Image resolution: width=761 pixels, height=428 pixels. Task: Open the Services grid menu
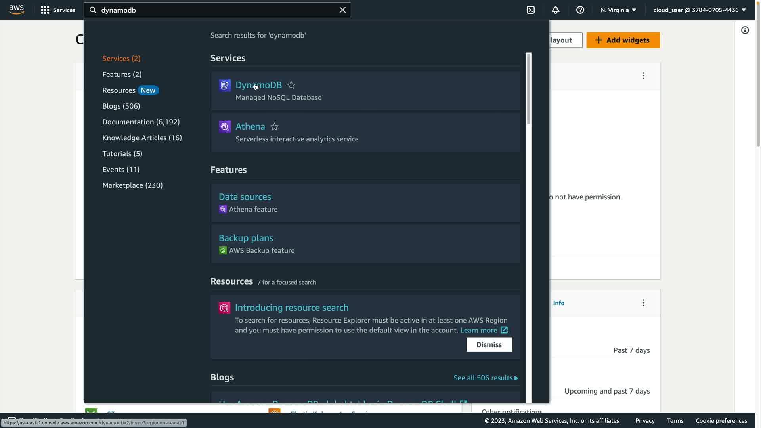click(45, 10)
